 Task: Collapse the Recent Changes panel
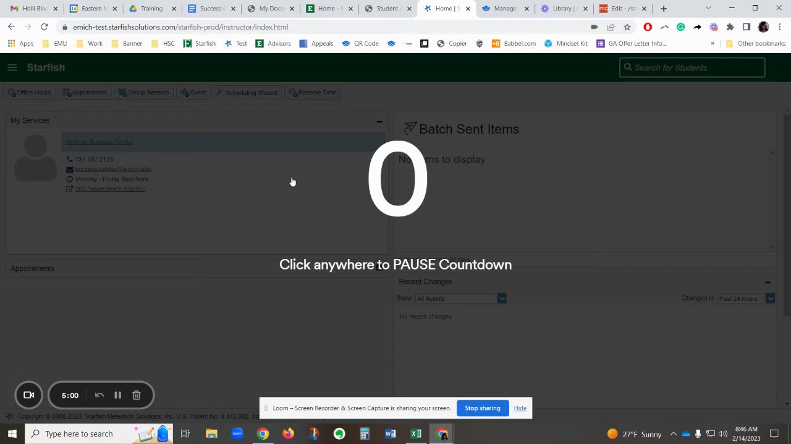click(x=768, y=282)
